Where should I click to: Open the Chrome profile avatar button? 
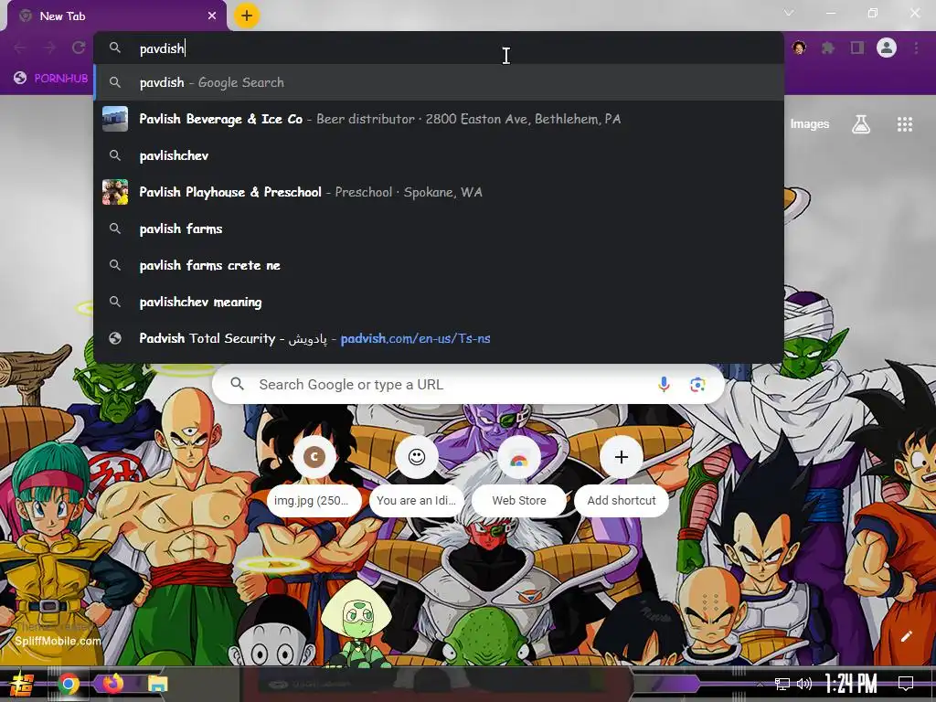click(x=887, y=48)
